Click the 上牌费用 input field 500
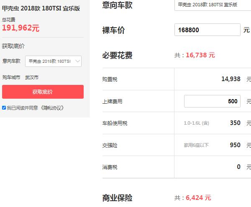This screenshot has height=207, width=251. pos(212,101)
